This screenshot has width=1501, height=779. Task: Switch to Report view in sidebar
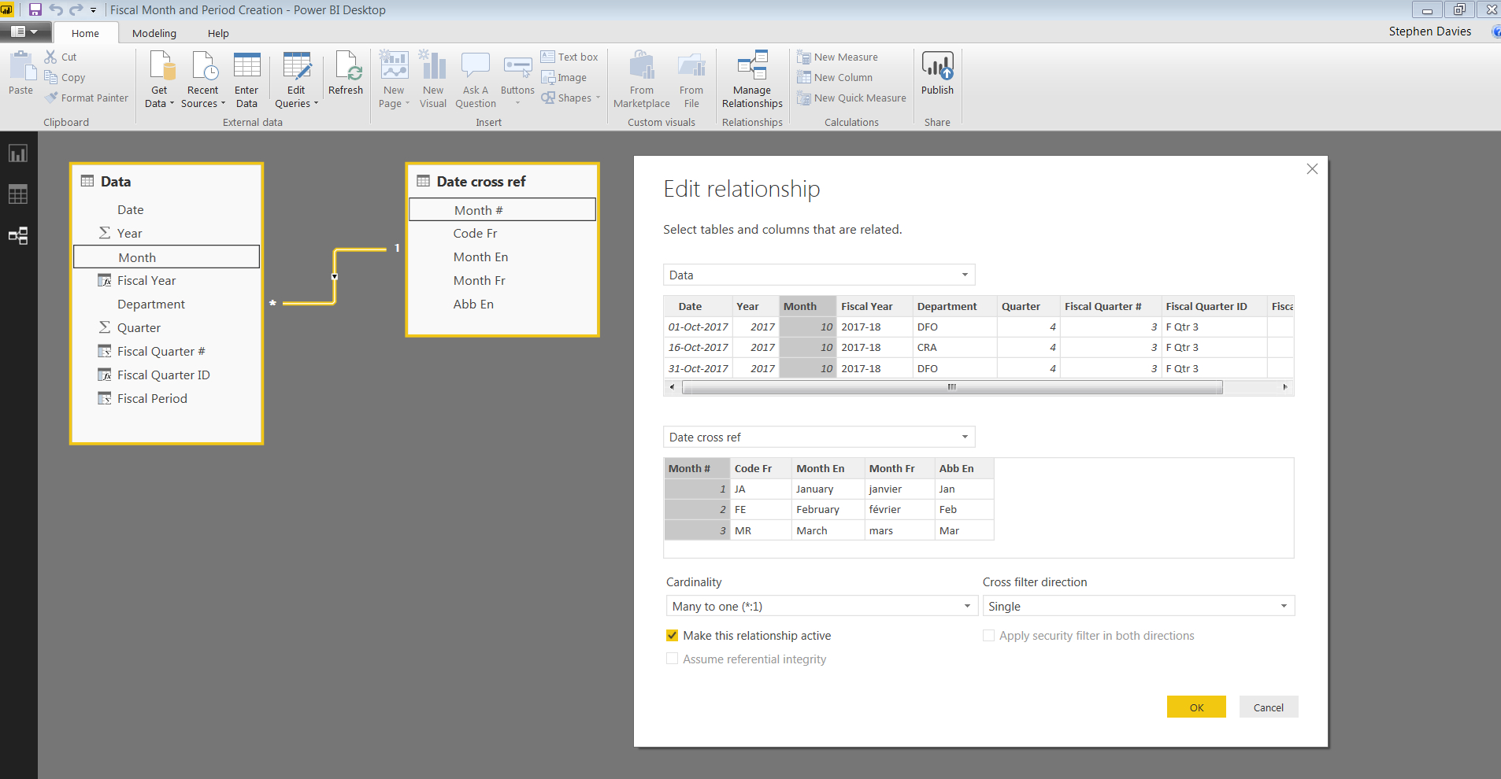click(18, 153)
